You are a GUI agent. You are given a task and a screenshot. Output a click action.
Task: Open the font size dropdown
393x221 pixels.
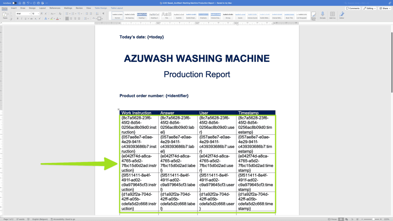(38, 14)
